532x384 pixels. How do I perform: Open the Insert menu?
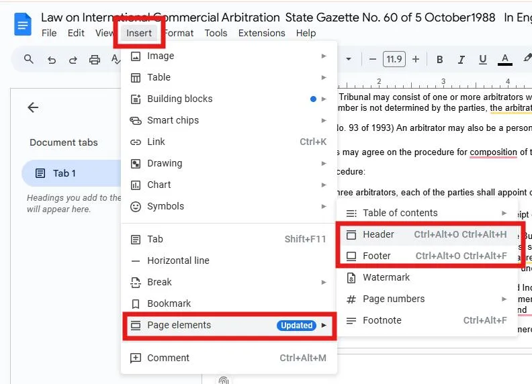(139, 33)
